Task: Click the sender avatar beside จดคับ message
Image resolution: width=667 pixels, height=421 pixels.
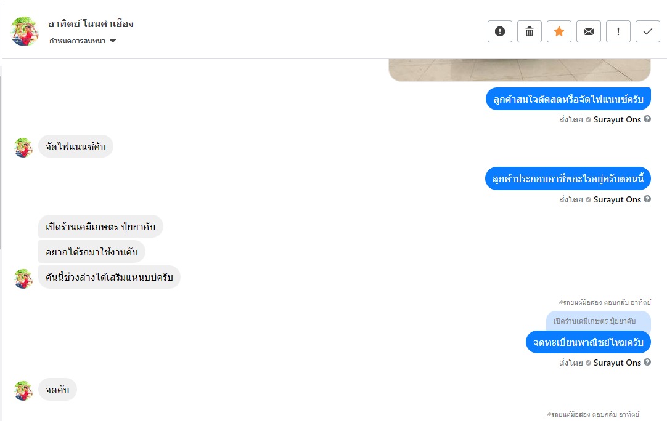Action: [x=23, y=390]
